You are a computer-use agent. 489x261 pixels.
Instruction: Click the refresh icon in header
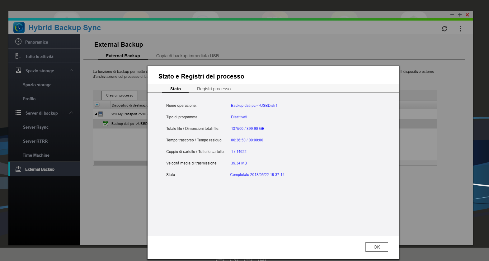(x=444, y=29)
